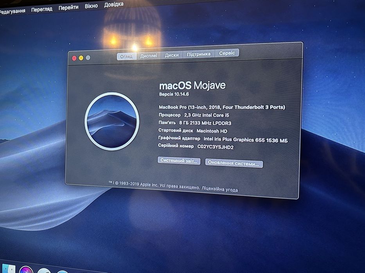Click the Оновлення системи button
Image resolution: width=365 pixels, height=273 pixels.
tap(234, 163)
